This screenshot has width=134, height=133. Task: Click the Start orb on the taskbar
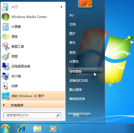[5, 129]
